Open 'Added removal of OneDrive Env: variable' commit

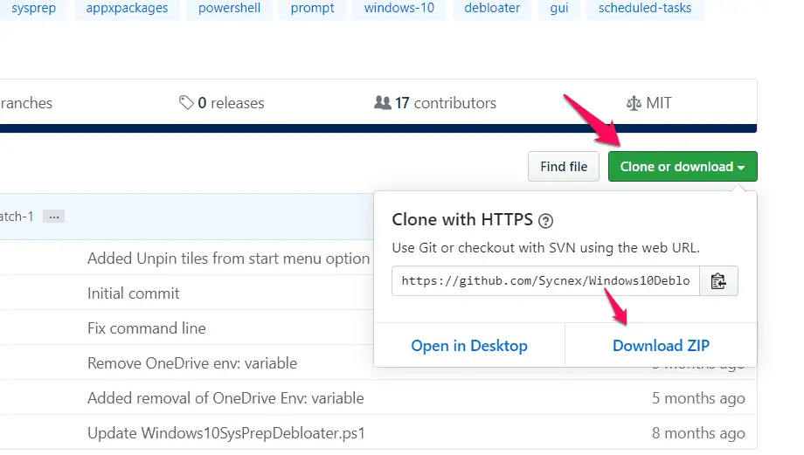[x=225, y=398]
